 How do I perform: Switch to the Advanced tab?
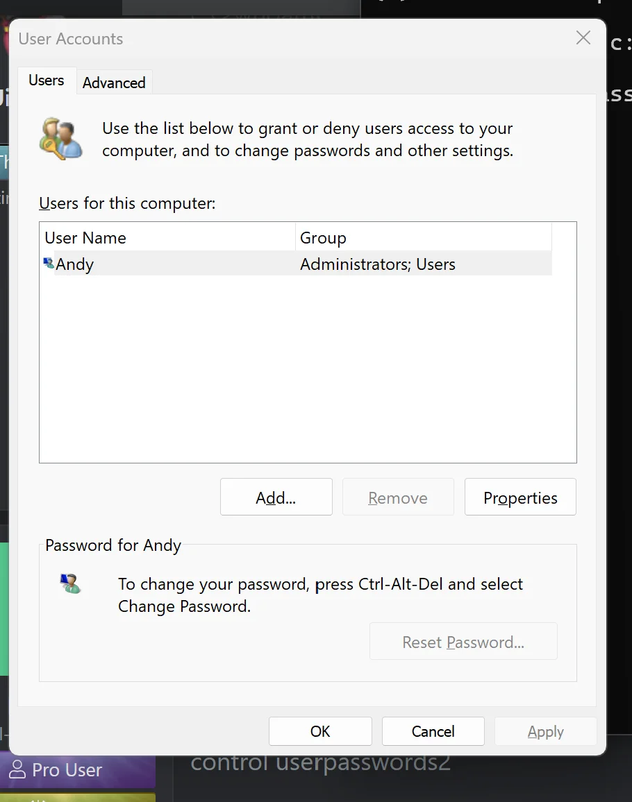[x=114, y=83]
